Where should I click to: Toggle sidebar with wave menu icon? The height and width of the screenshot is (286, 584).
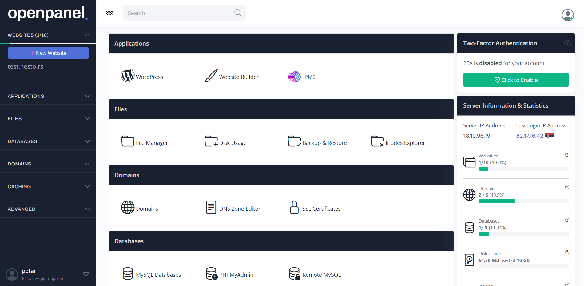(109, 13)
